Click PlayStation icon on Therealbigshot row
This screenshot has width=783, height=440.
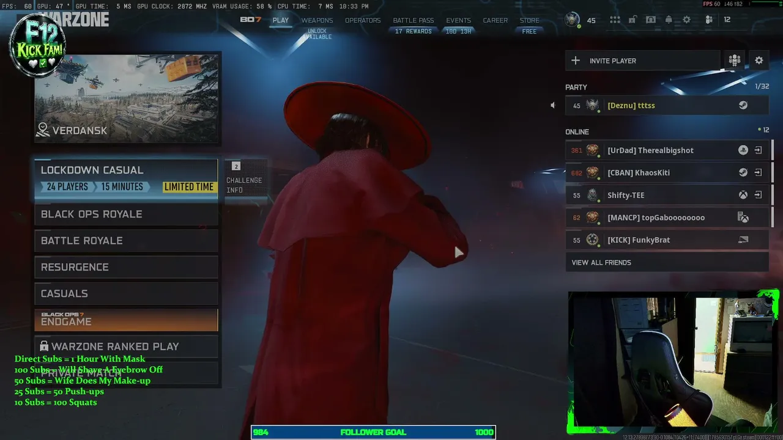coord(743,150)
